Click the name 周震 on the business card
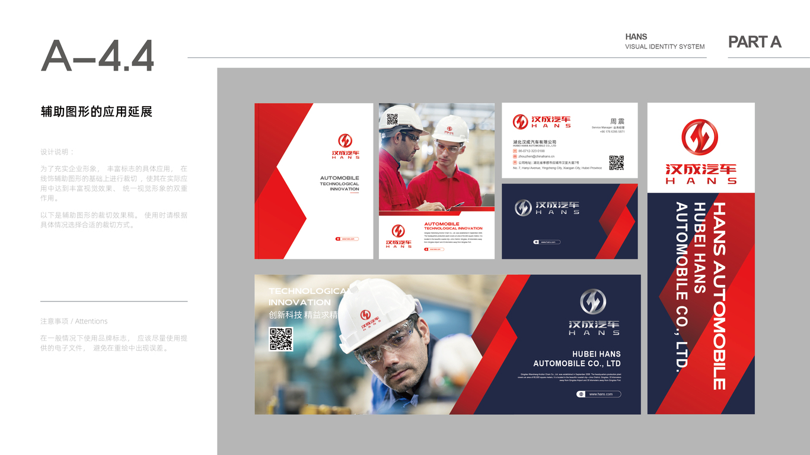The width and height of the screenshot is (810, 455). point(617,121)
